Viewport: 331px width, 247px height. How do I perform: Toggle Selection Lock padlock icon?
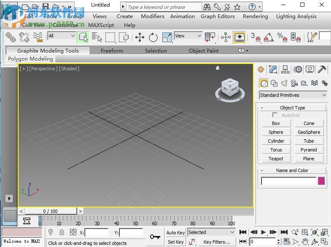click(62, 232)
